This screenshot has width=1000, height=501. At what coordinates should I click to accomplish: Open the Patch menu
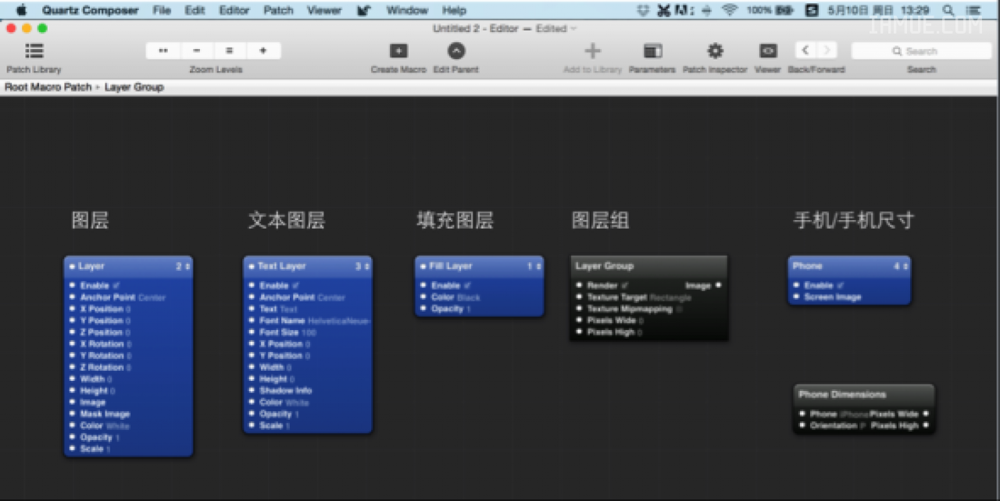point(278,10)
